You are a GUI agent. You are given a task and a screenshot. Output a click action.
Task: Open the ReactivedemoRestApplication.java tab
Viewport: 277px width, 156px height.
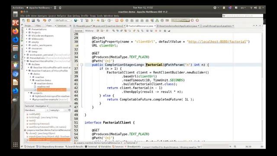tap(178, 26)
